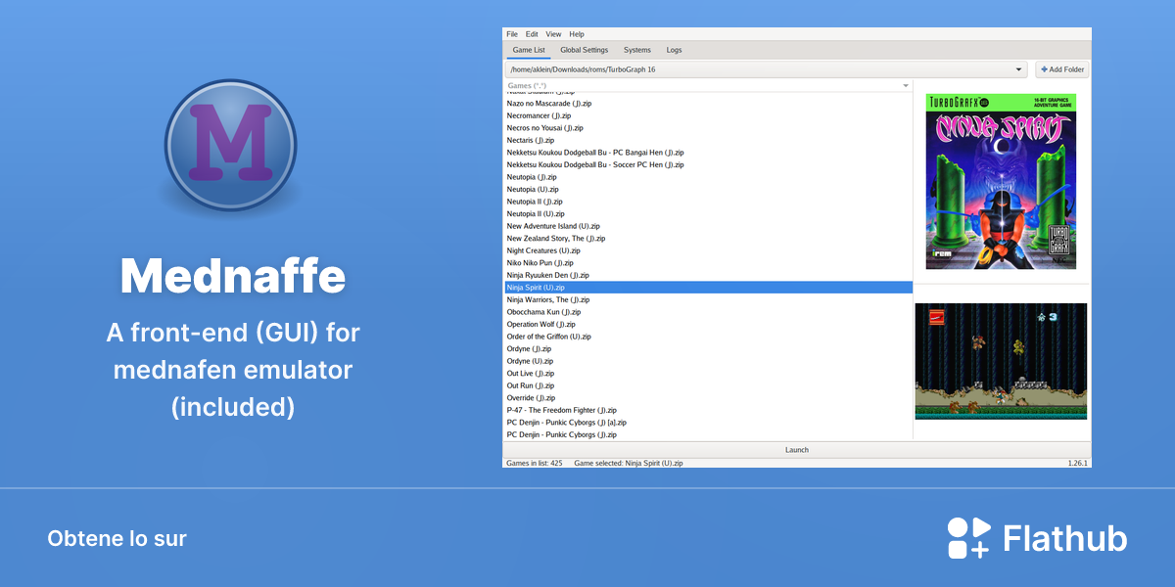Screen dimensions: 1175x587
Task: Expand the Games filter dropdown arrow
Action: coord(906,86)
